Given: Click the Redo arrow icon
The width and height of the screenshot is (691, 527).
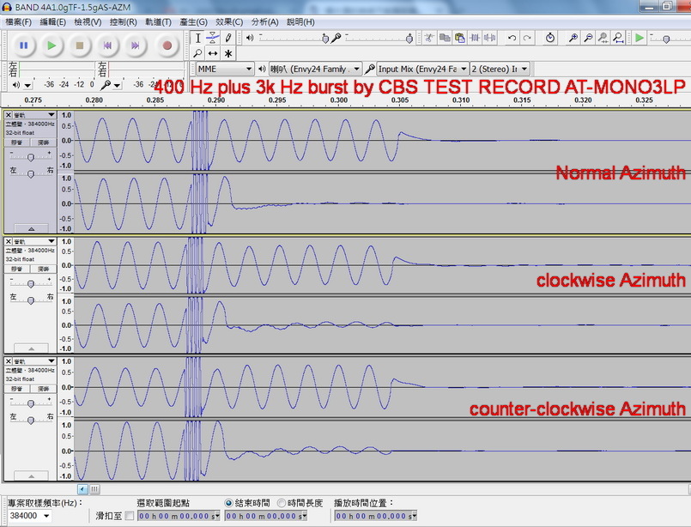Looking at the screenshot, I should [527, 39].
